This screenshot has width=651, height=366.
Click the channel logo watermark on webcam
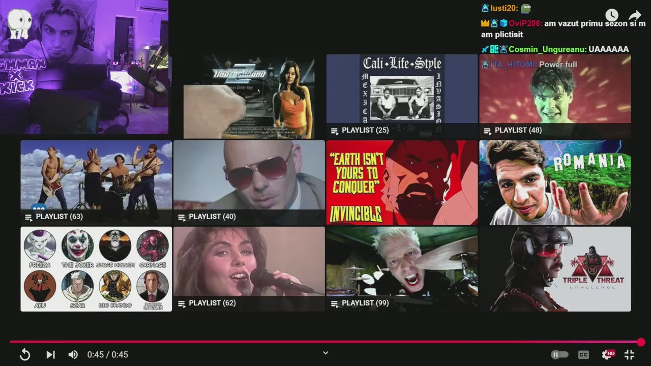20,24
